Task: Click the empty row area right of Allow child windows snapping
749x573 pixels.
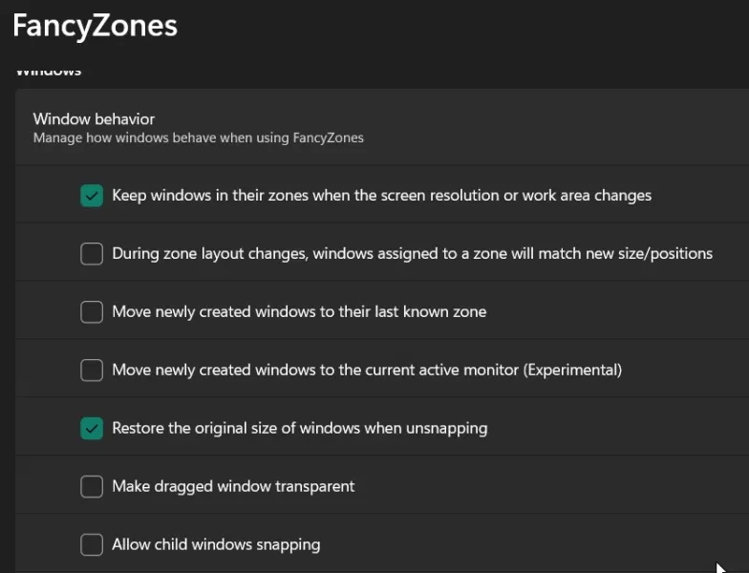Action: [x=535, y=544]
